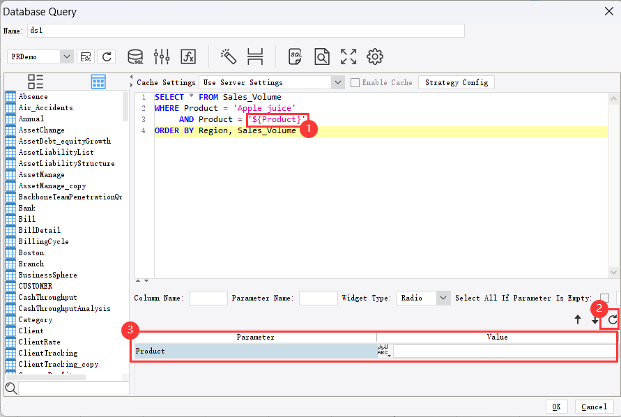Image resolution: width=621 pixels, height=417 pixels.
Task: Open the FRDemo connection dropdown
Action: click(x=66, y=56)
